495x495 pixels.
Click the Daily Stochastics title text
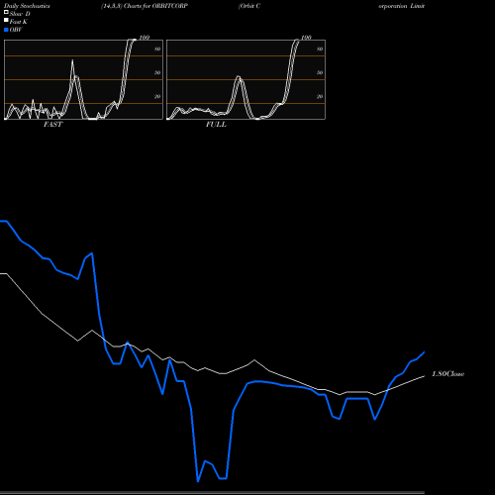27,6
